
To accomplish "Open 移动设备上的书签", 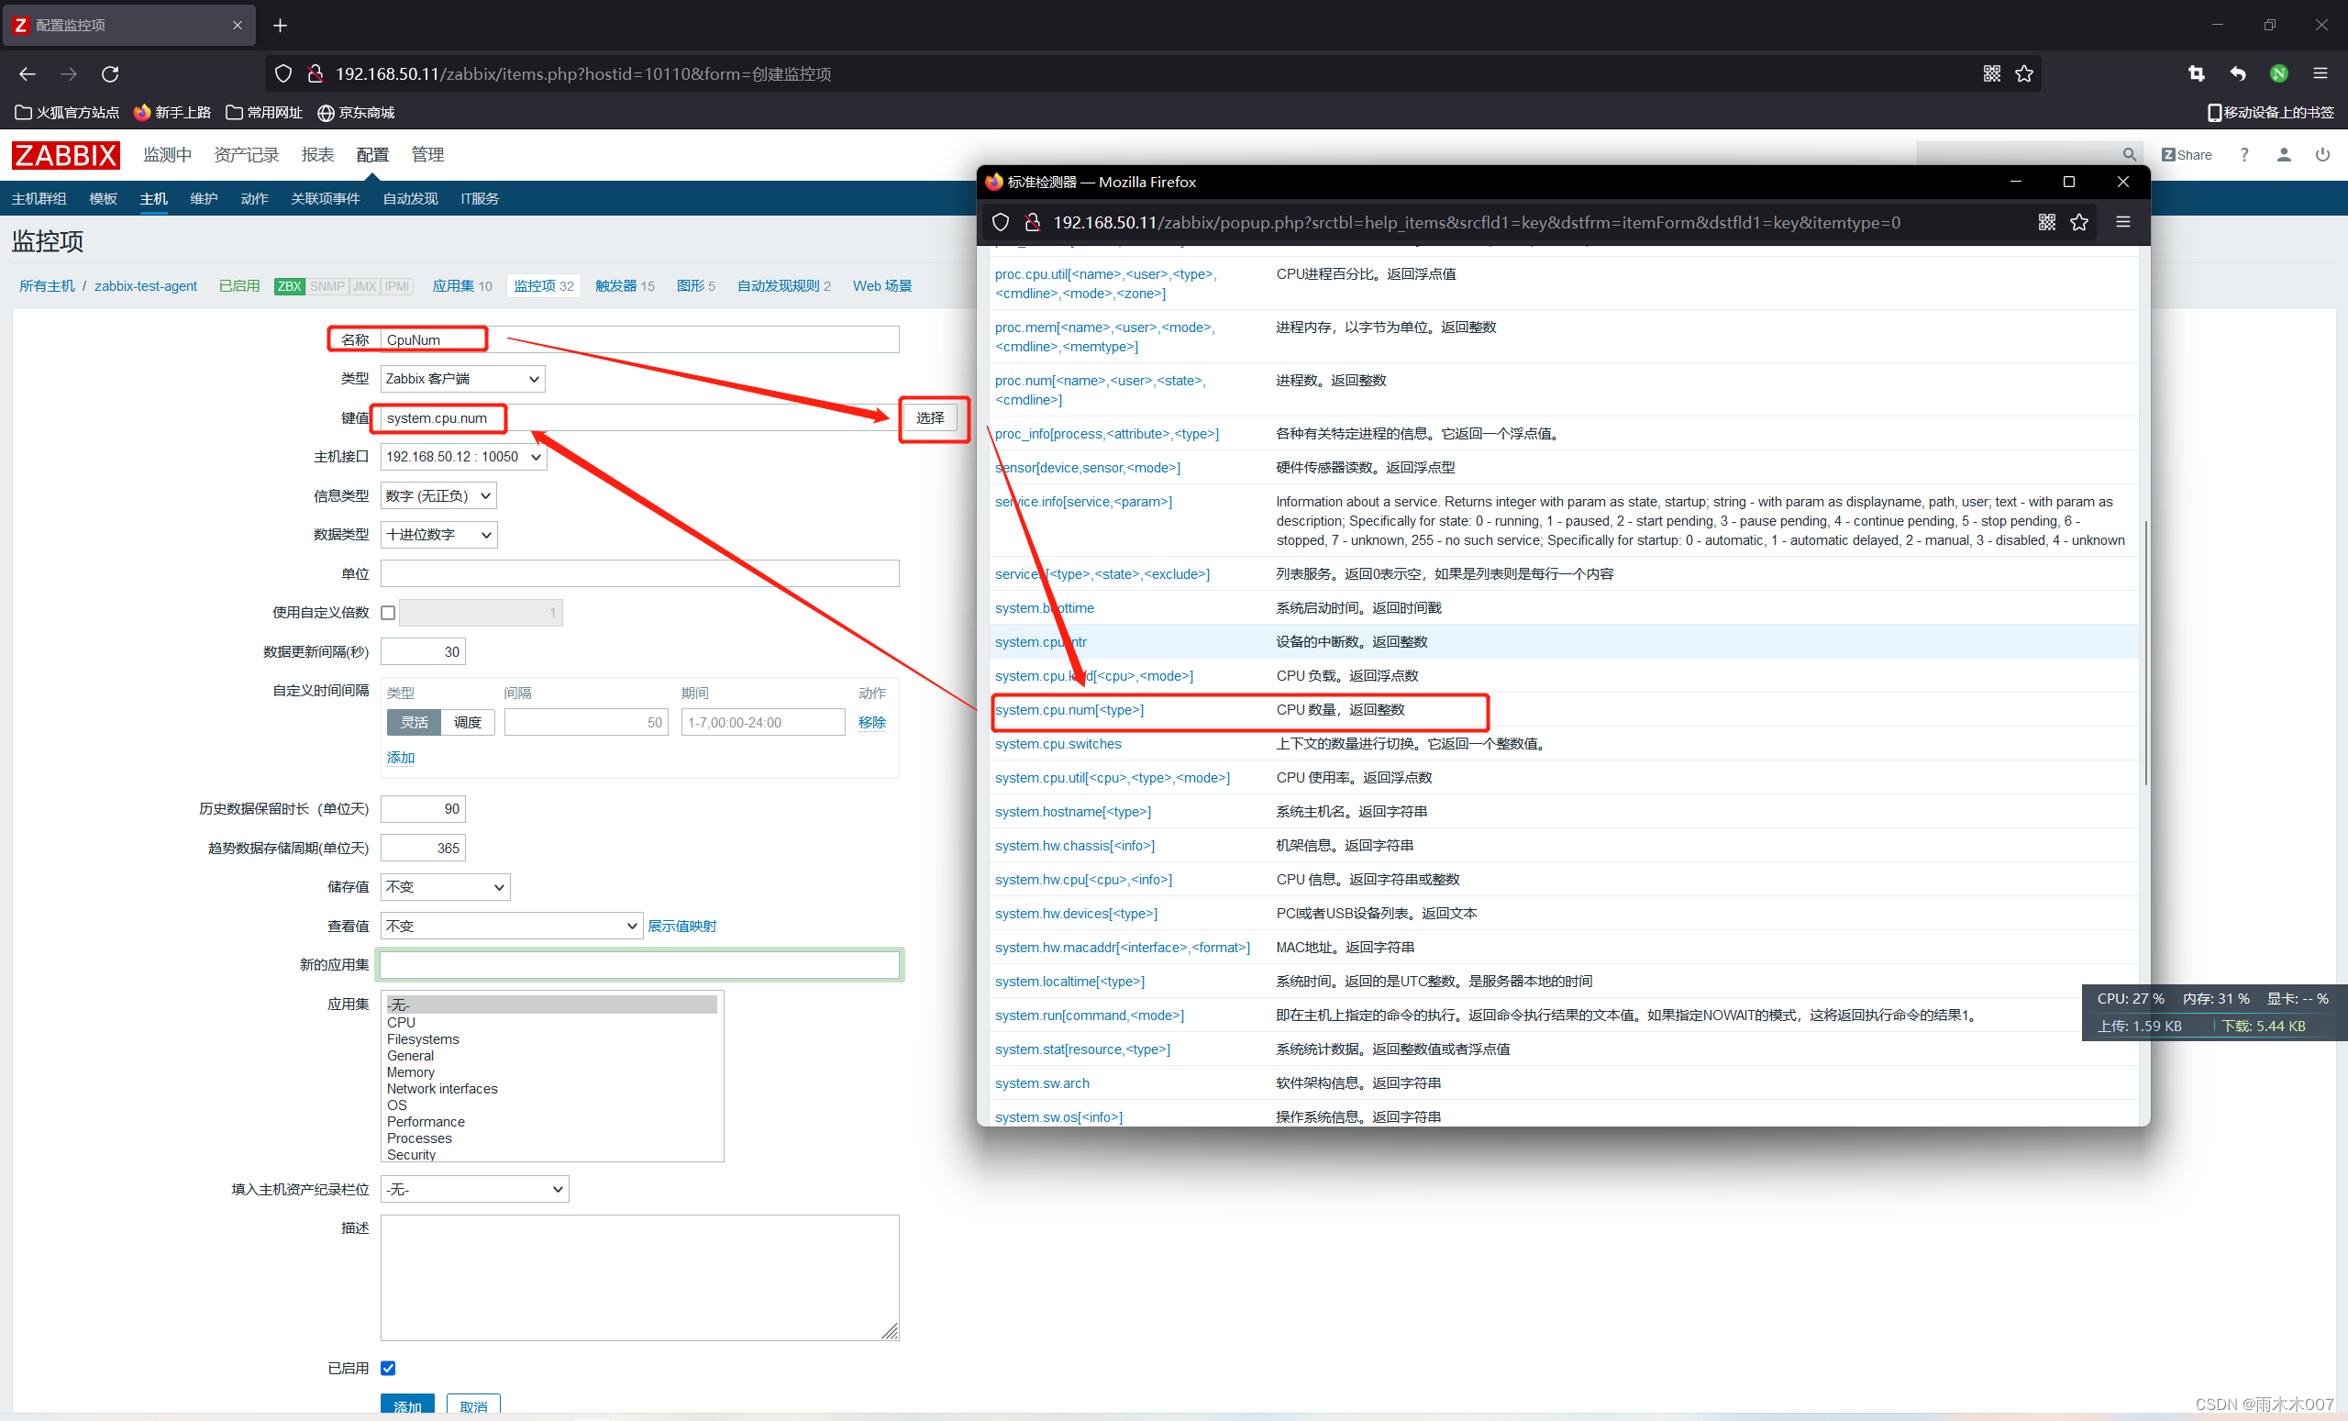I will click(x=2271, y=113).
